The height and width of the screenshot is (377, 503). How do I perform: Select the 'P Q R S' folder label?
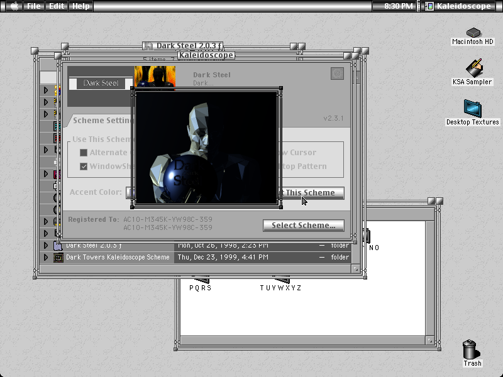tap(200, 288)
